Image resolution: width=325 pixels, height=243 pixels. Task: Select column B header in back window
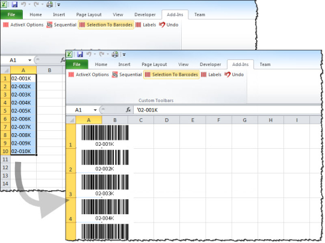coord(49,70)
